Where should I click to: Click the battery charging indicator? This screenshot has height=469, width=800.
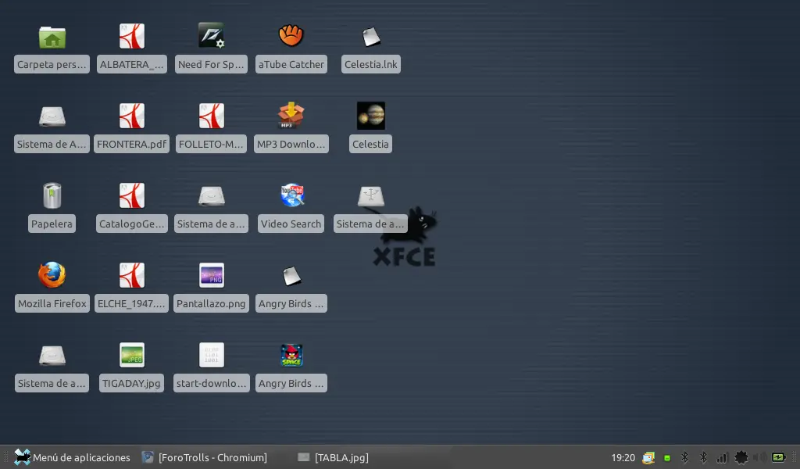779,457
